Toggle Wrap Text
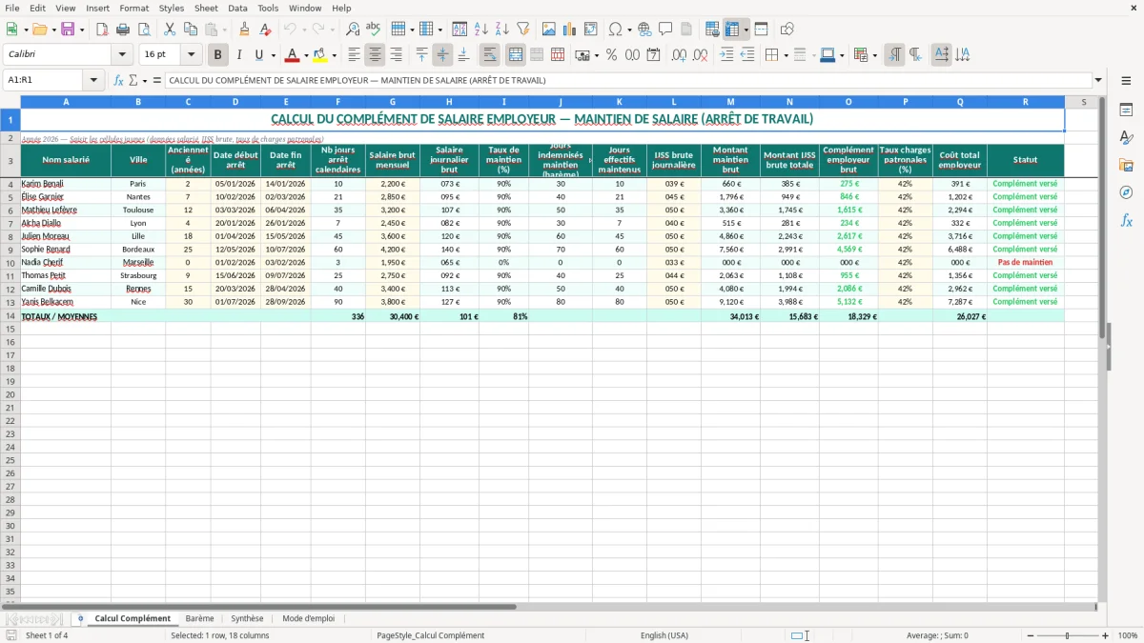Viewport: 1144px width, 643px height. (x=489, y=55)
